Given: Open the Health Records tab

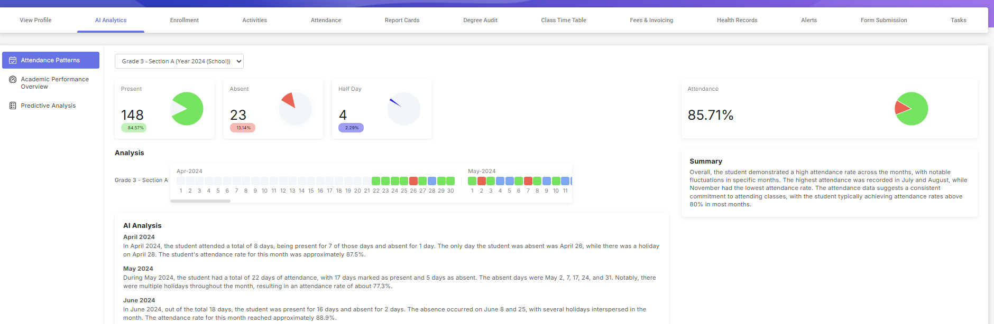Looking at the screenshot, I should pyautogui.click(x=737, y=20).
